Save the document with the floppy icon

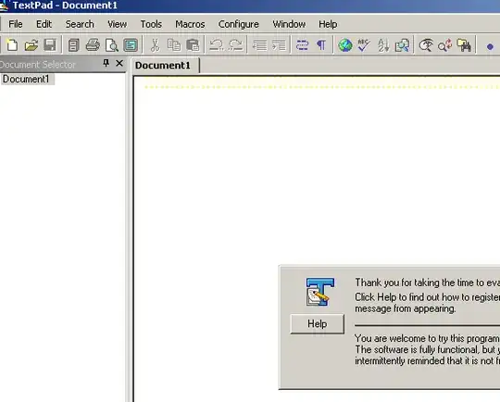[x=50, y=45]
